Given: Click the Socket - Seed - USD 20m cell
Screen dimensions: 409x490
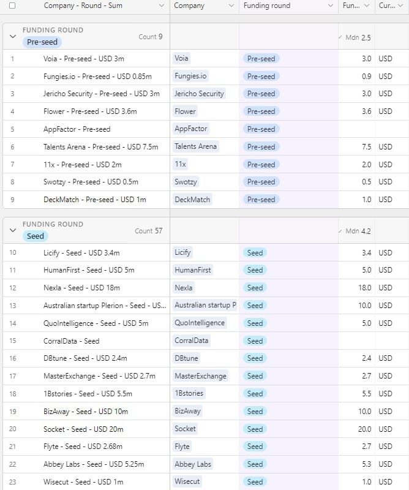Looking at the screenshot, I should click(x=83, y=429).
